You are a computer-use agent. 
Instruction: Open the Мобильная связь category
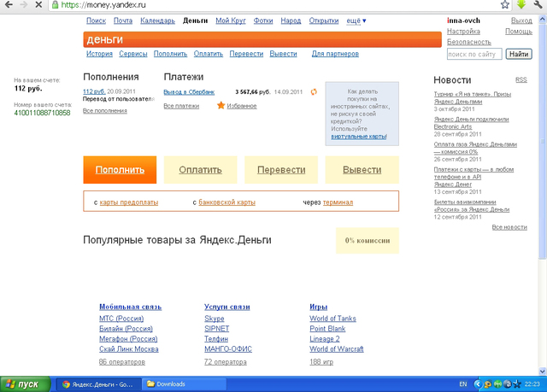point(130,307)
